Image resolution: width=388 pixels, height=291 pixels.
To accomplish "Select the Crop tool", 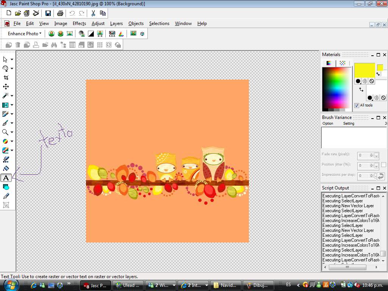I will [6, 78].
